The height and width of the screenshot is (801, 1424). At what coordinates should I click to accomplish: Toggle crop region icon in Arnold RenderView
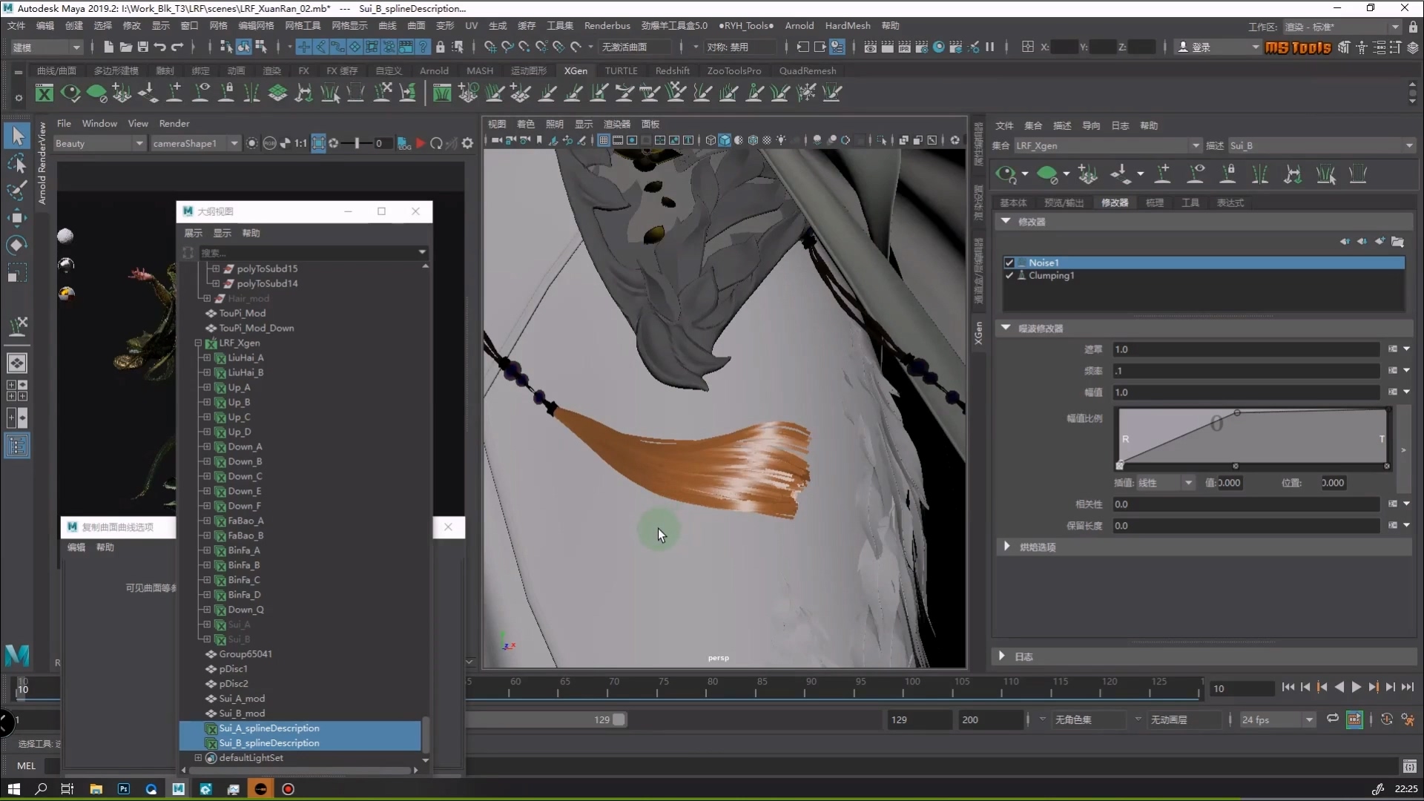click(x=318, y=143)
